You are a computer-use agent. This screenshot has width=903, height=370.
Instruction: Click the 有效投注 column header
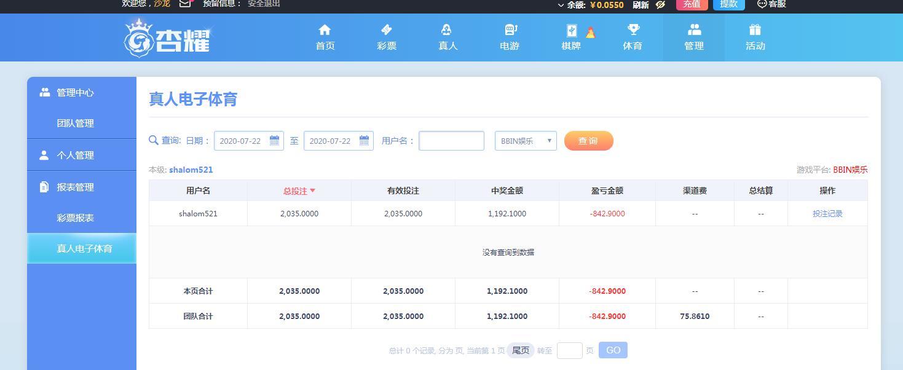pos(403,191)
